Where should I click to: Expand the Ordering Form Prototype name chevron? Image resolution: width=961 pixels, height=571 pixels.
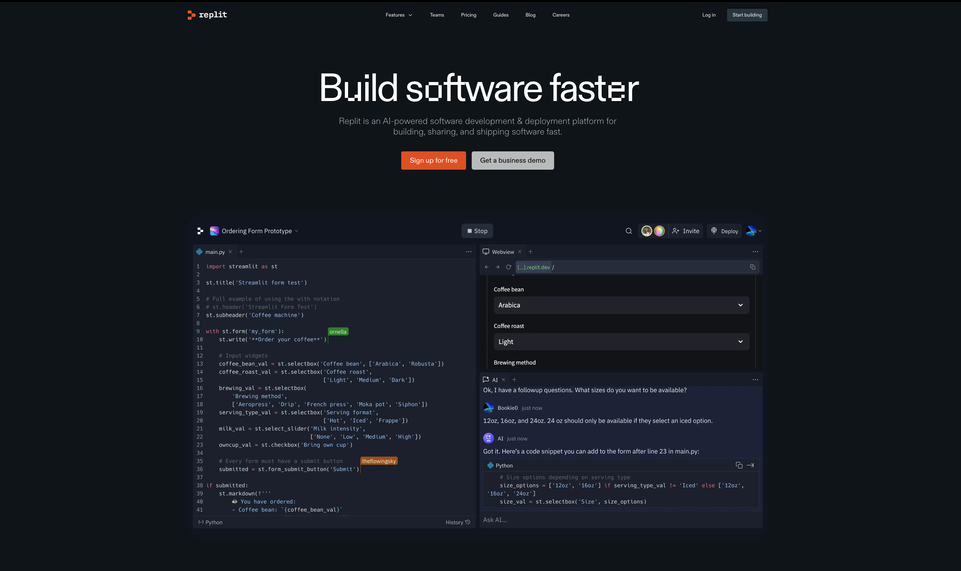[296, 231]
